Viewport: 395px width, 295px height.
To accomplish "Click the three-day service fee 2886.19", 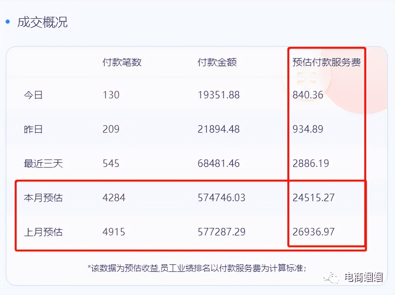I will (x=310, y=163).
